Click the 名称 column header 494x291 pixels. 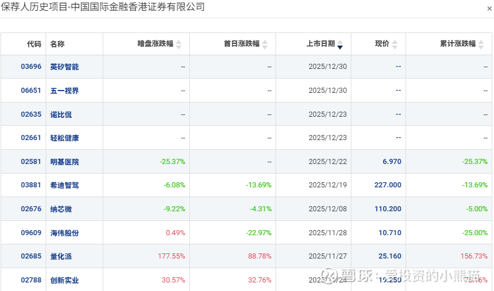point(58,44)
